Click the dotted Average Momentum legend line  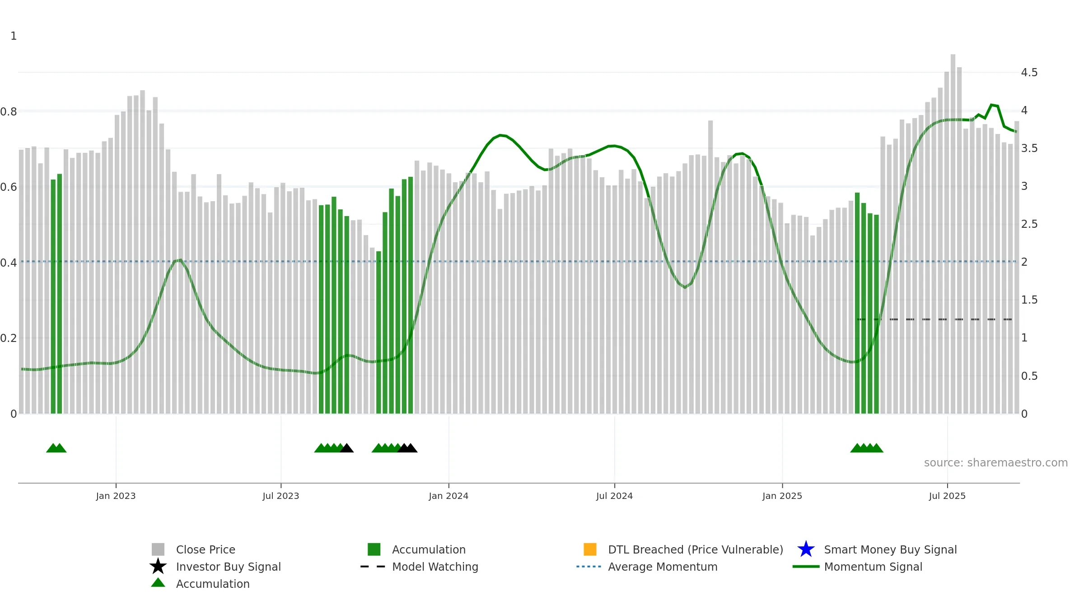589,567
